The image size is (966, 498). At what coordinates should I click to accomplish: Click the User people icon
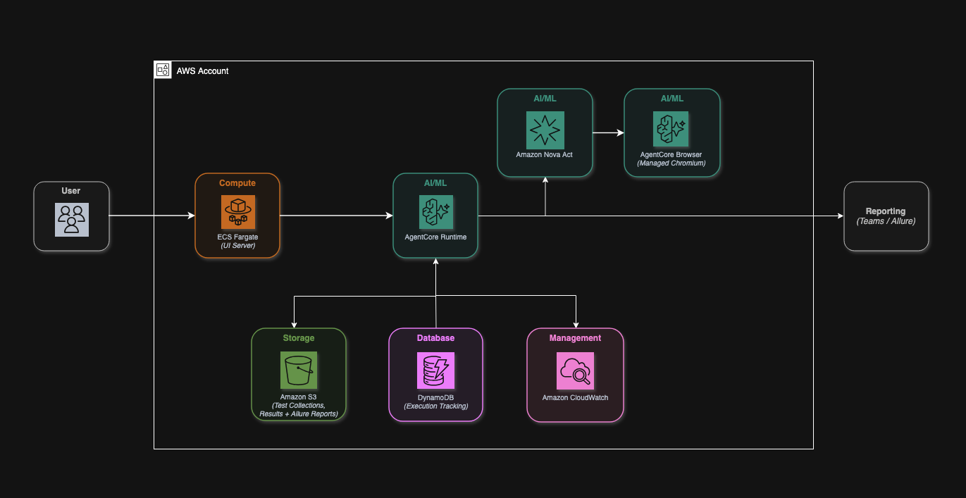72,219
